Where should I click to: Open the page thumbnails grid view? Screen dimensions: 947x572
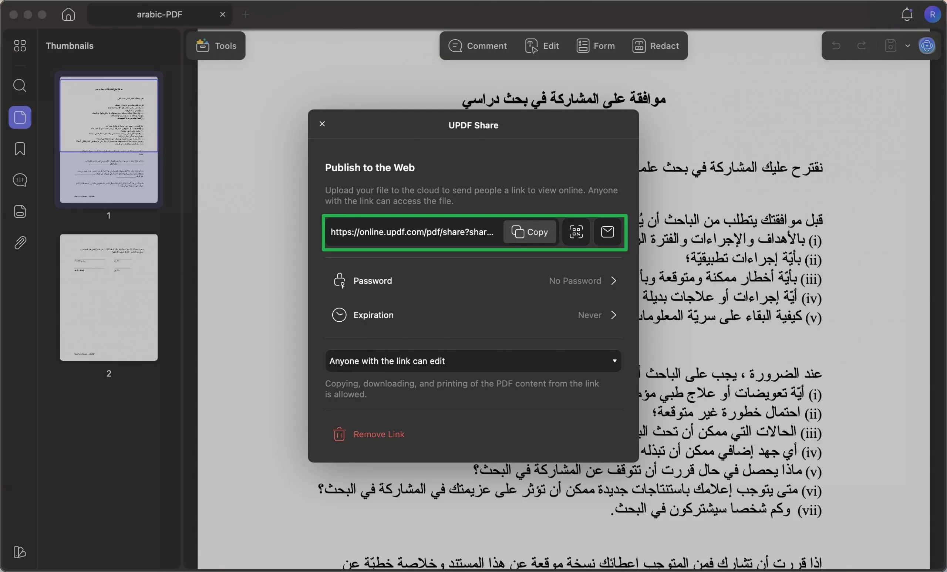pos(20,46)
